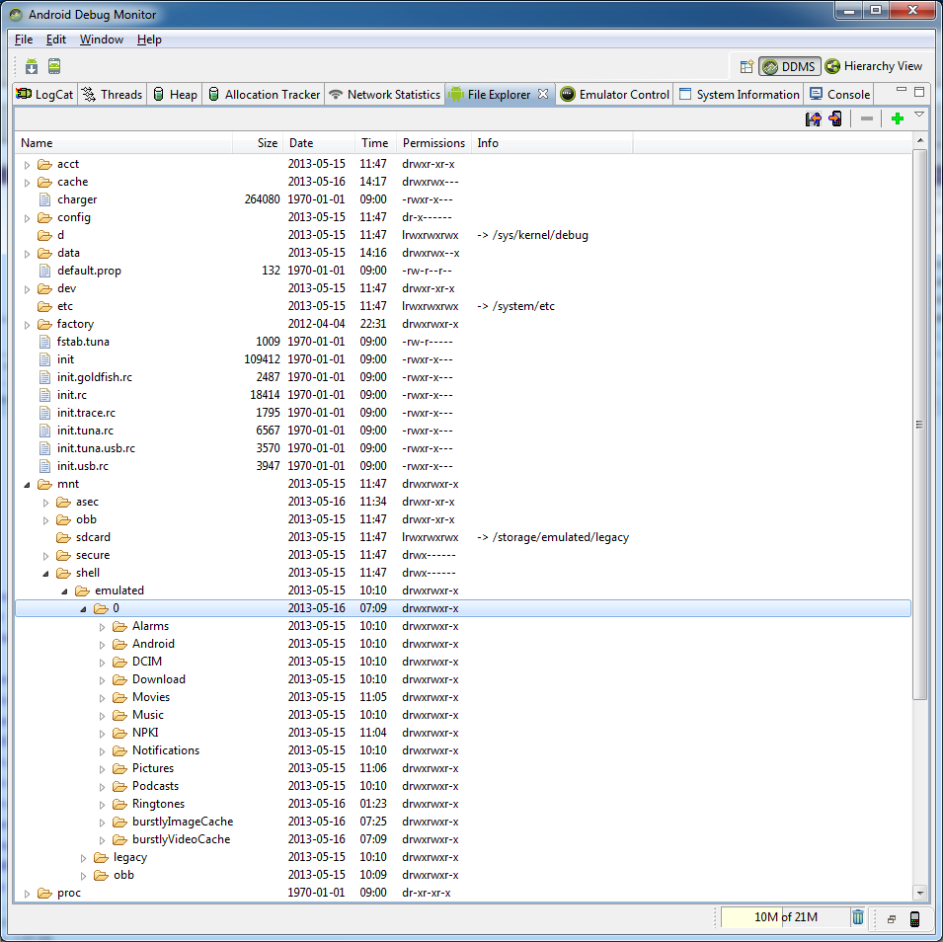The height and width of the screenshot is (942, 943).
Task: Expand the data folder
Action: click(x=27, y=253)
